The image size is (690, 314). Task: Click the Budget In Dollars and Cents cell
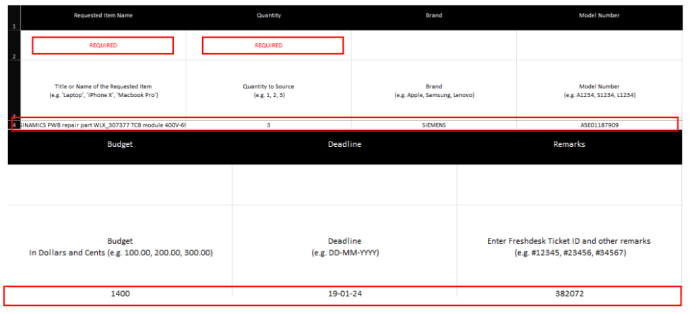[x=120, y=247]
